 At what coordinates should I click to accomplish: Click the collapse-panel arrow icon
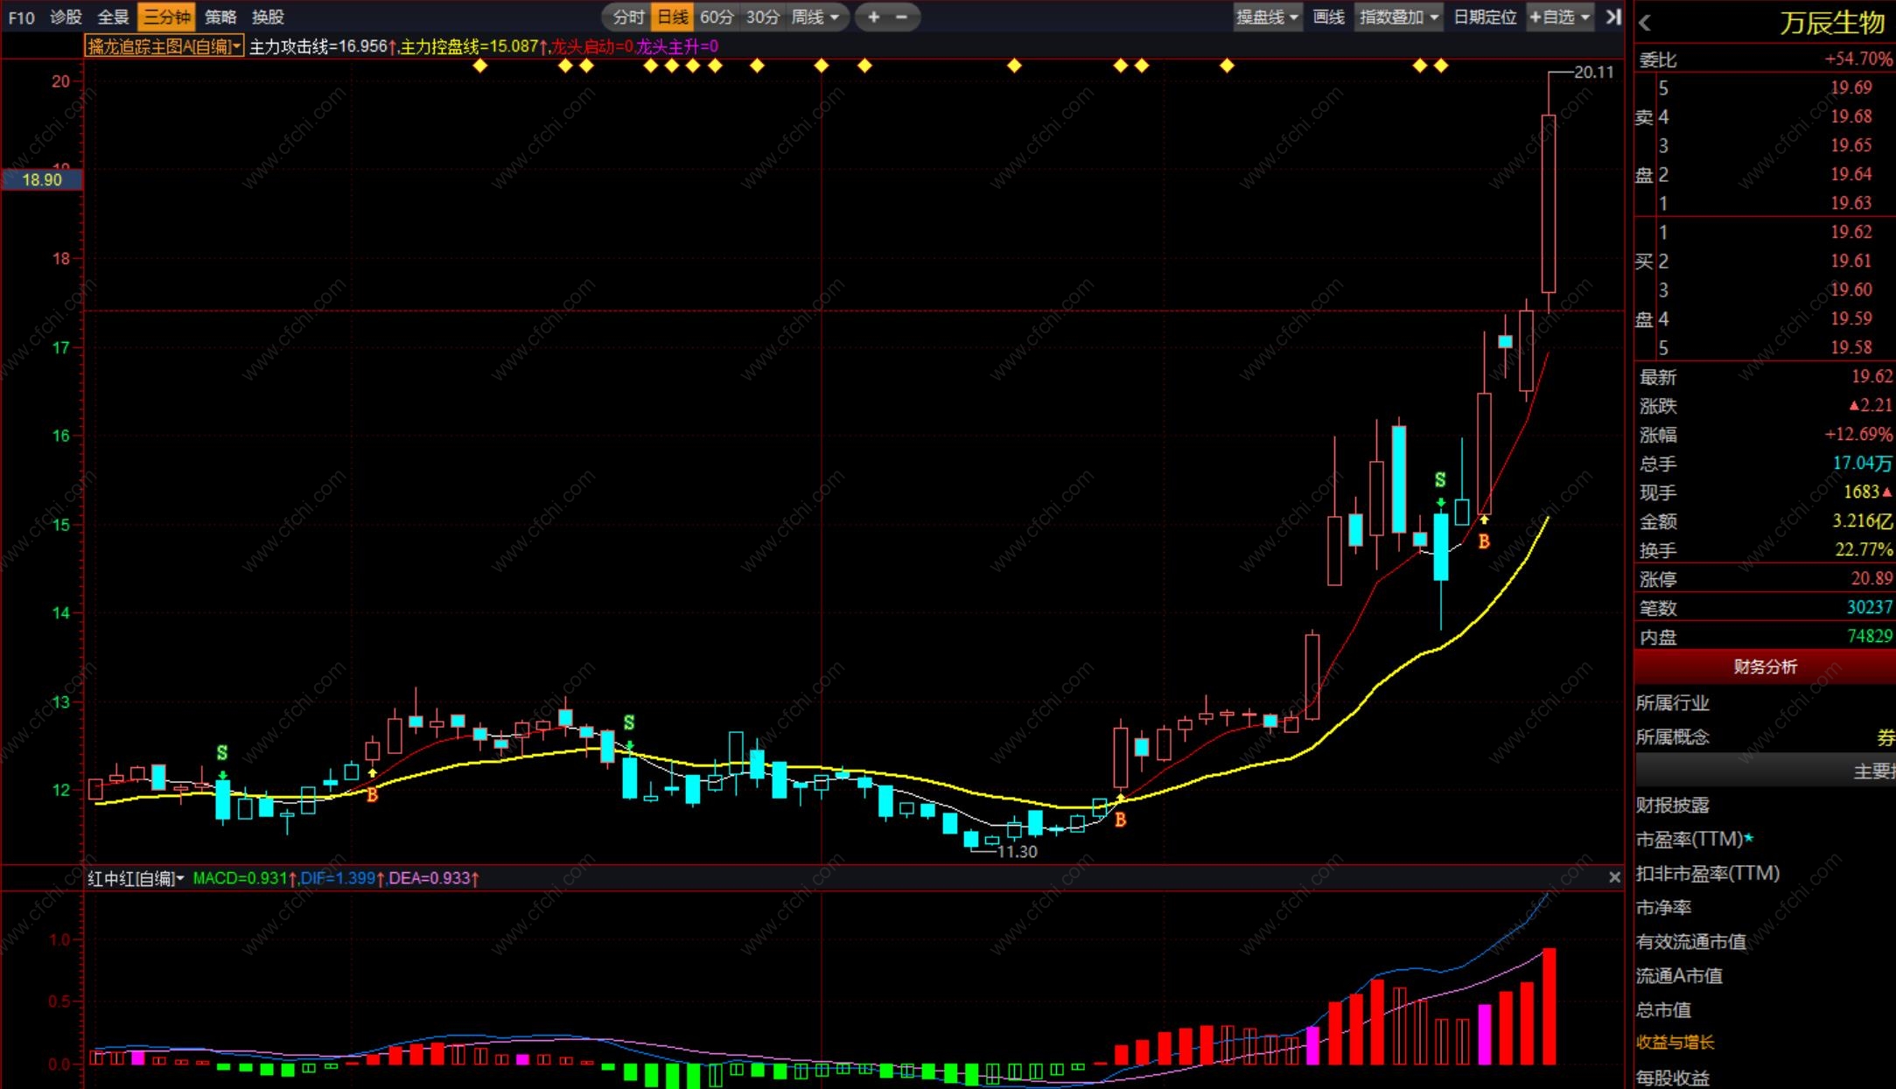[1613, 17]
